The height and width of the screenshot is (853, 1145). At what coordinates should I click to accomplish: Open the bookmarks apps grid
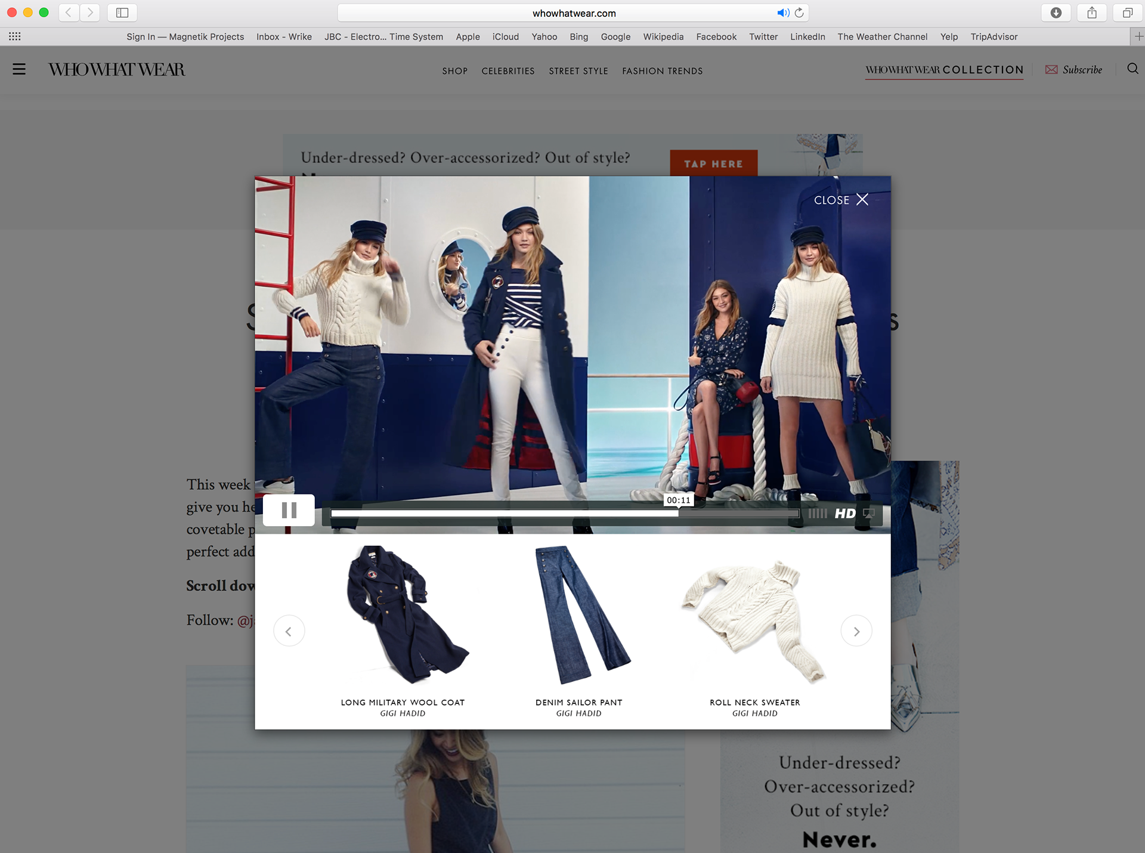[x=14, y=36]
